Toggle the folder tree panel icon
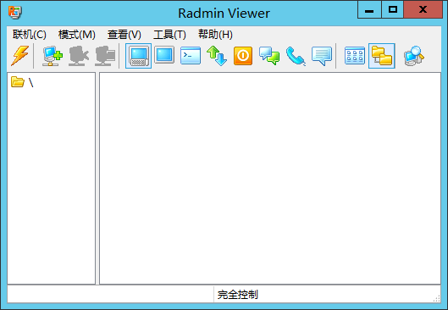This screenshot has width=448, height=310. 382,56
